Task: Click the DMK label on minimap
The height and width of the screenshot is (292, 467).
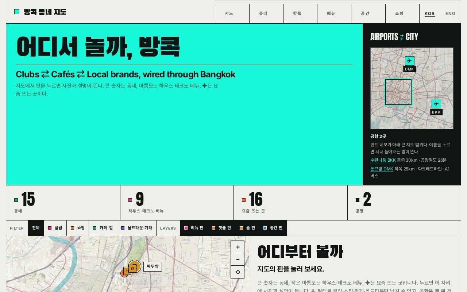Action: click(409, 69)
